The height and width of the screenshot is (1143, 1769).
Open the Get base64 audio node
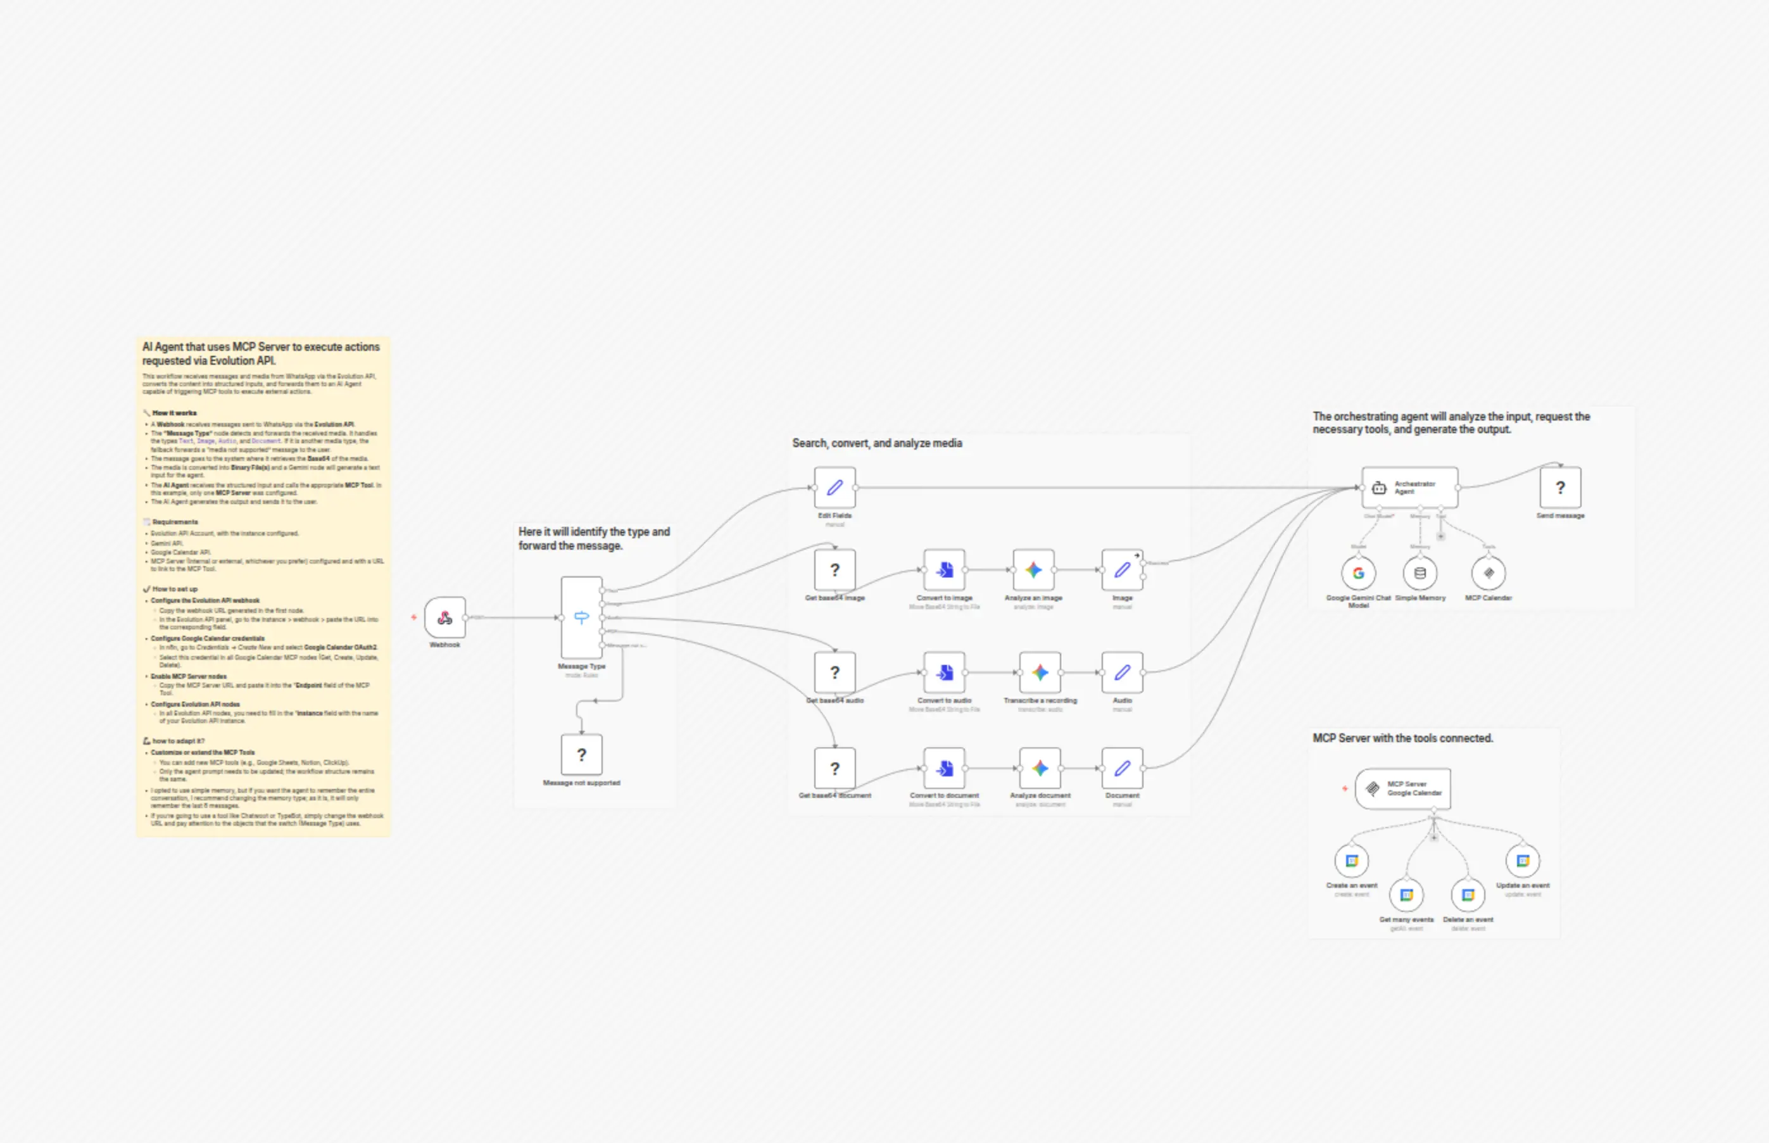point(834,673)
